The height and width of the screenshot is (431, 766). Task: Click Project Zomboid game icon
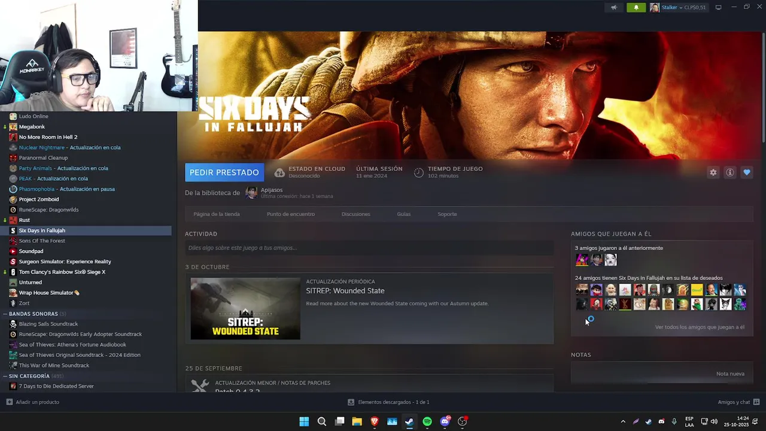tap(13, 199)
